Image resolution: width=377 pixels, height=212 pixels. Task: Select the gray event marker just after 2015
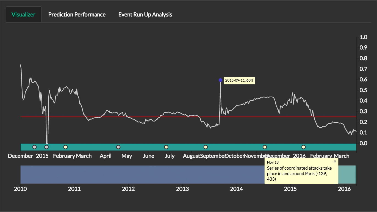[x=46, y=147]
